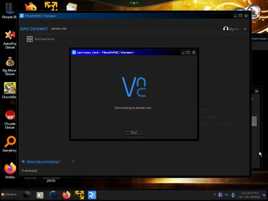Click the 0 device(s) status text

(29, 171)
